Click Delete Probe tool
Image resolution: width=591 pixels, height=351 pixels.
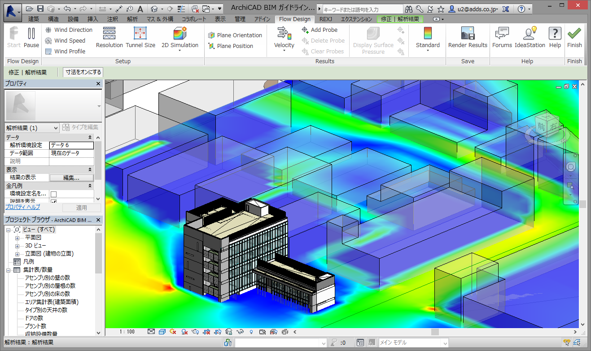[x=323, y=41]
